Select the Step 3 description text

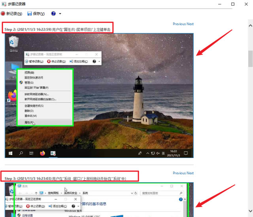coord(65,179)
